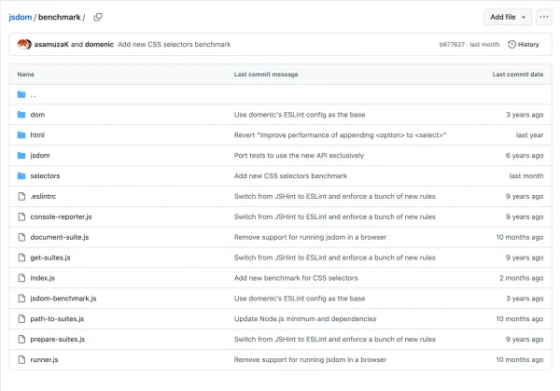Click '2 months ago' date for index.js
This screenshot has height=391, width=560.
click(522, 278)
